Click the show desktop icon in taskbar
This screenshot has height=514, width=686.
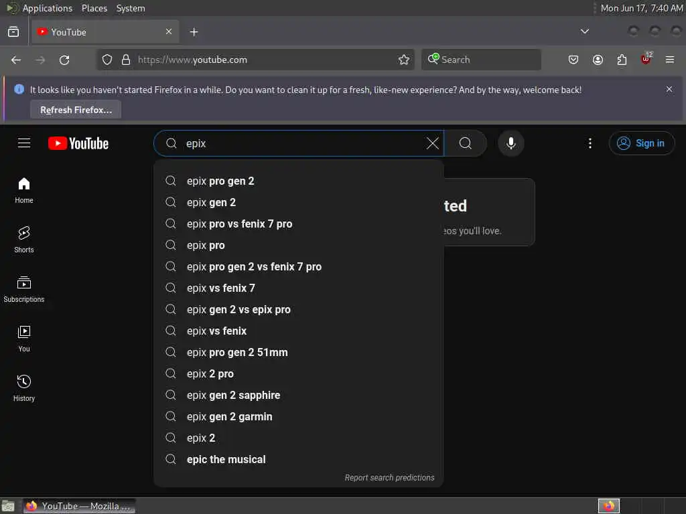tap(8, 506)
